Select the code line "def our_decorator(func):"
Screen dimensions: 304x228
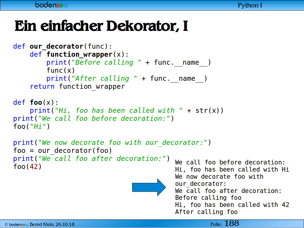click(x=63, y=47)
